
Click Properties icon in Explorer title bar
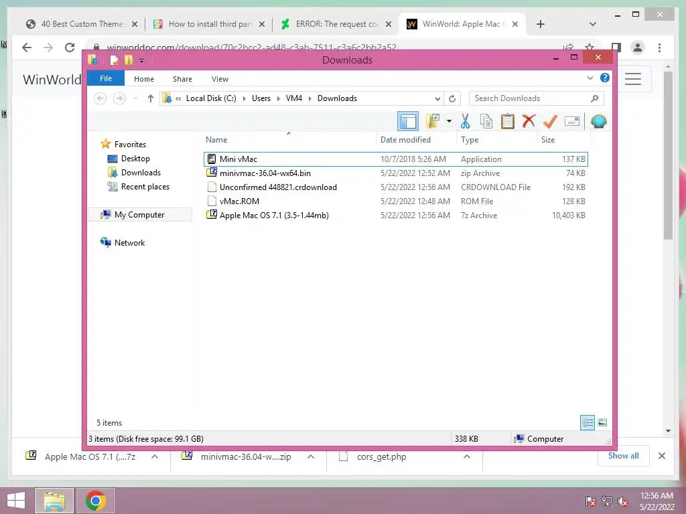[x=114, y=60]
